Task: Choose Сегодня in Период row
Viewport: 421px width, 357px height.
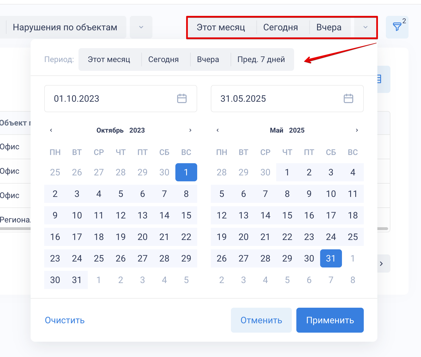Action: (x=163, y=59)
